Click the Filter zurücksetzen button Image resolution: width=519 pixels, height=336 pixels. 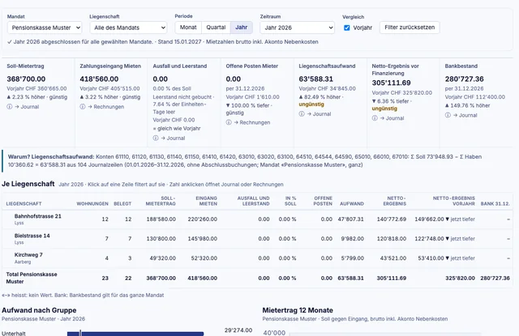pos(410,28)
